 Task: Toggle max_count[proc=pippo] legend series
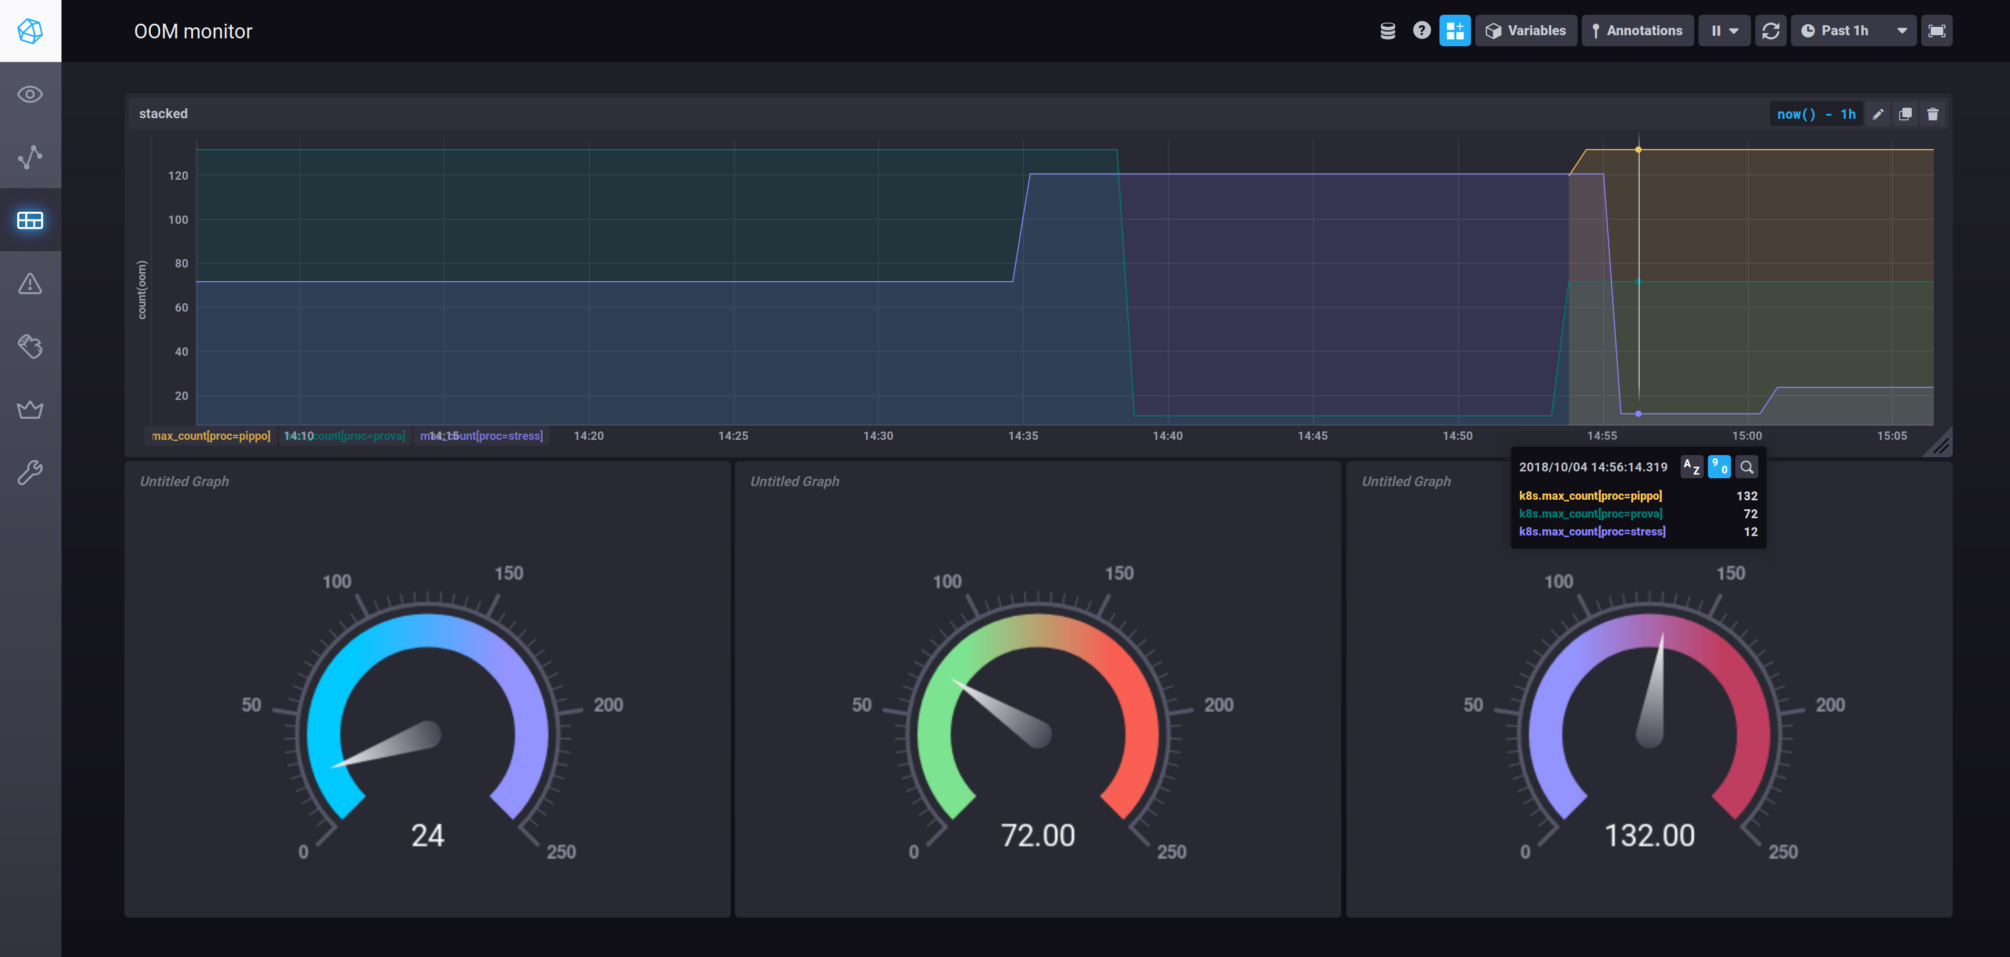211,436
